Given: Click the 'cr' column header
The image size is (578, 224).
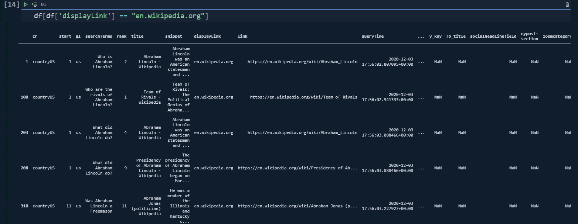Looking at the screenshot, I should (x=35, y=37).
